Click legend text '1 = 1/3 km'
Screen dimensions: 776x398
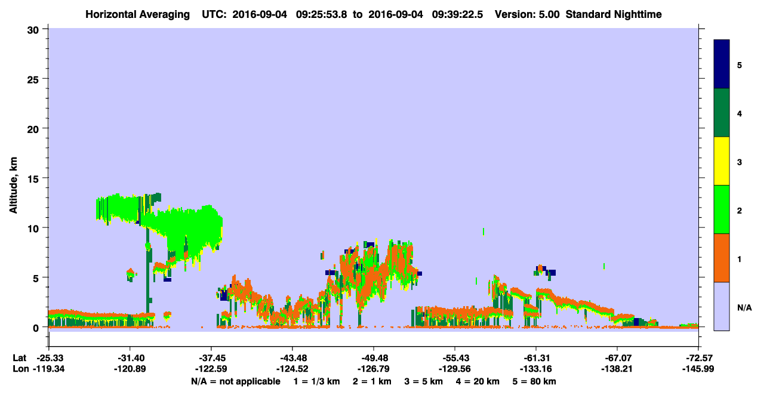(x=316, y=382)
